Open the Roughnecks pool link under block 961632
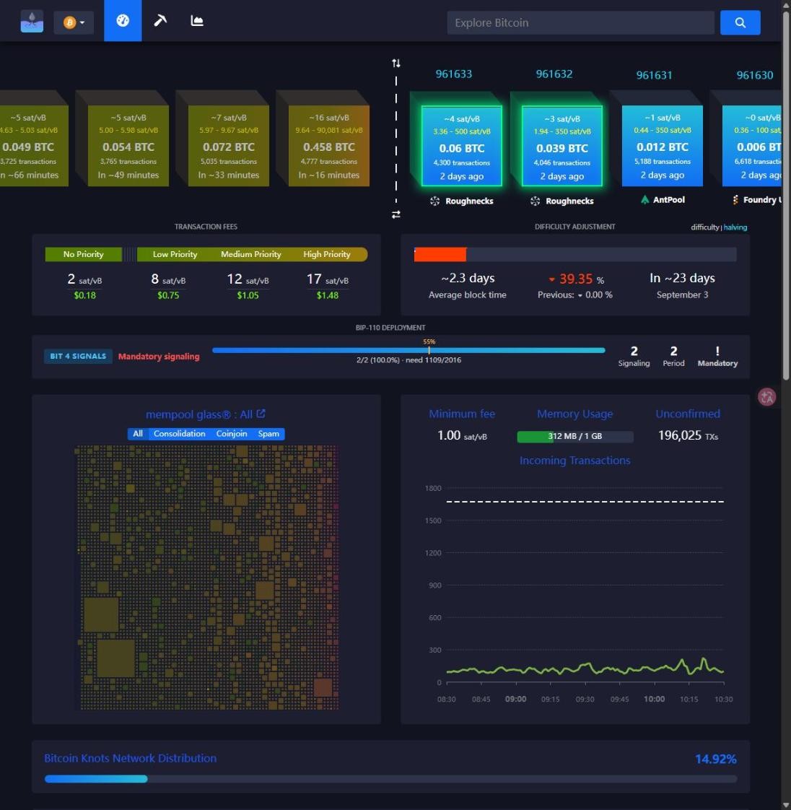791x810 pixels. click(563, 201)
